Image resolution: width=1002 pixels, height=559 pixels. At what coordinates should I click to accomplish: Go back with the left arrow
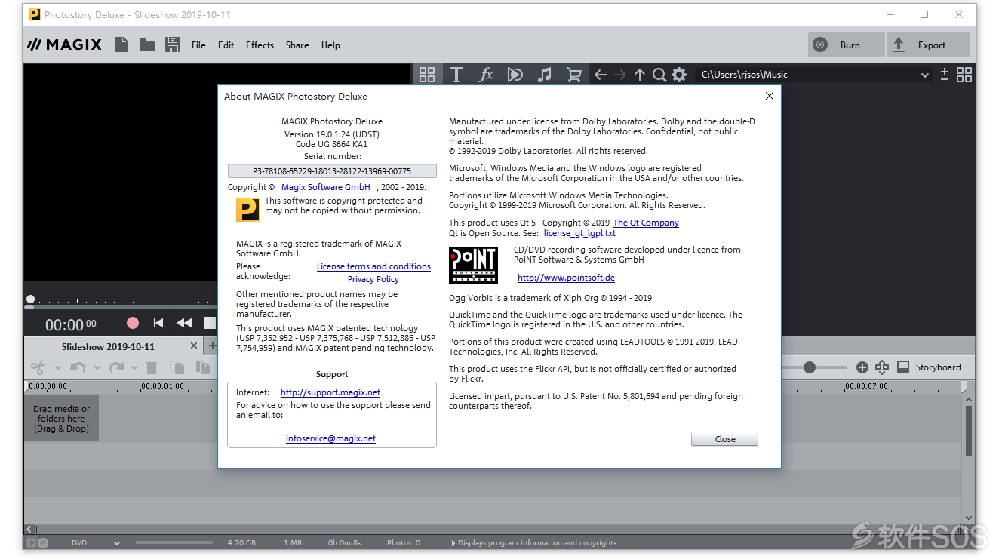point(601,74)
